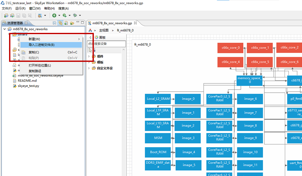Choose 导入二进制文件(B) from context menu
Viewport: 302px width, 176px height.
tap(51, 45)
